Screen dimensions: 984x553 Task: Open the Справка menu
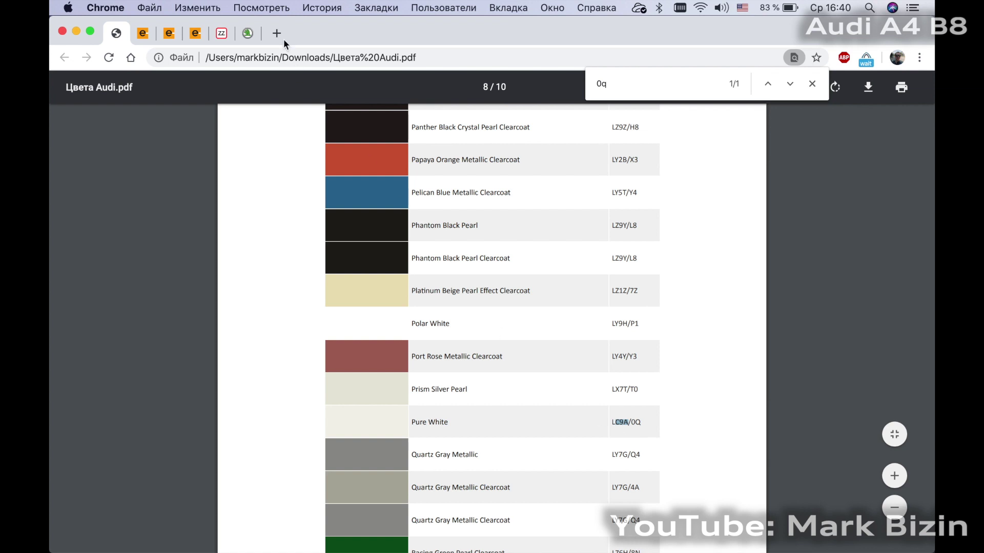pyautogui.click(x=597, y=8)
